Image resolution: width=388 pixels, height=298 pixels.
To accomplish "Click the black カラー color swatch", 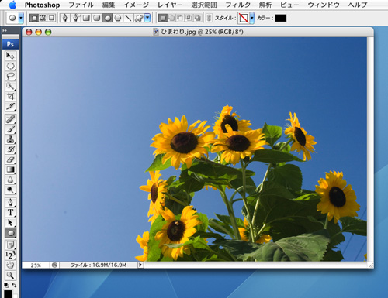I will pos(281,18).
